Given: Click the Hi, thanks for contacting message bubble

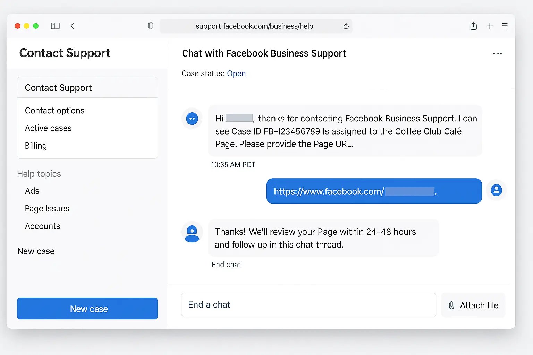Looking at the screenshot, I should (x=345, y=131).
